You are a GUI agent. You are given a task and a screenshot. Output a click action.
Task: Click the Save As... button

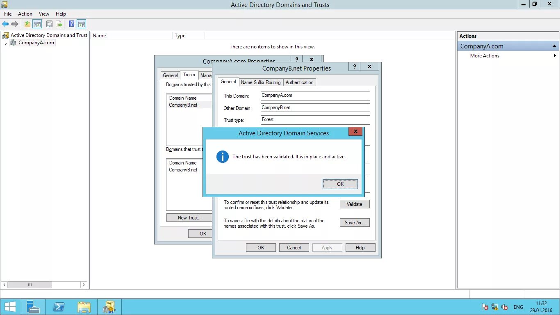(355, 223)
